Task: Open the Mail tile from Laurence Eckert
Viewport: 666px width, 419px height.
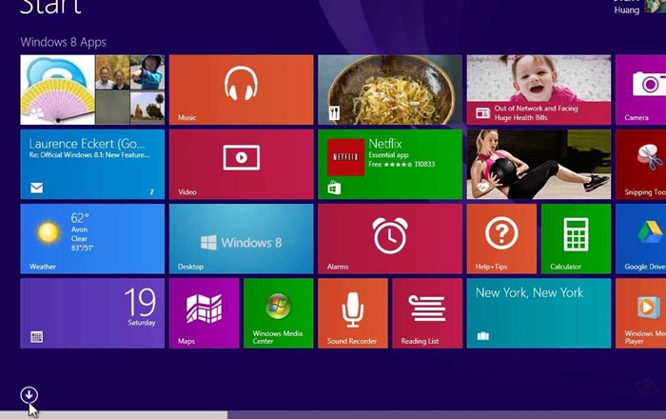Action: coord(92,164)
